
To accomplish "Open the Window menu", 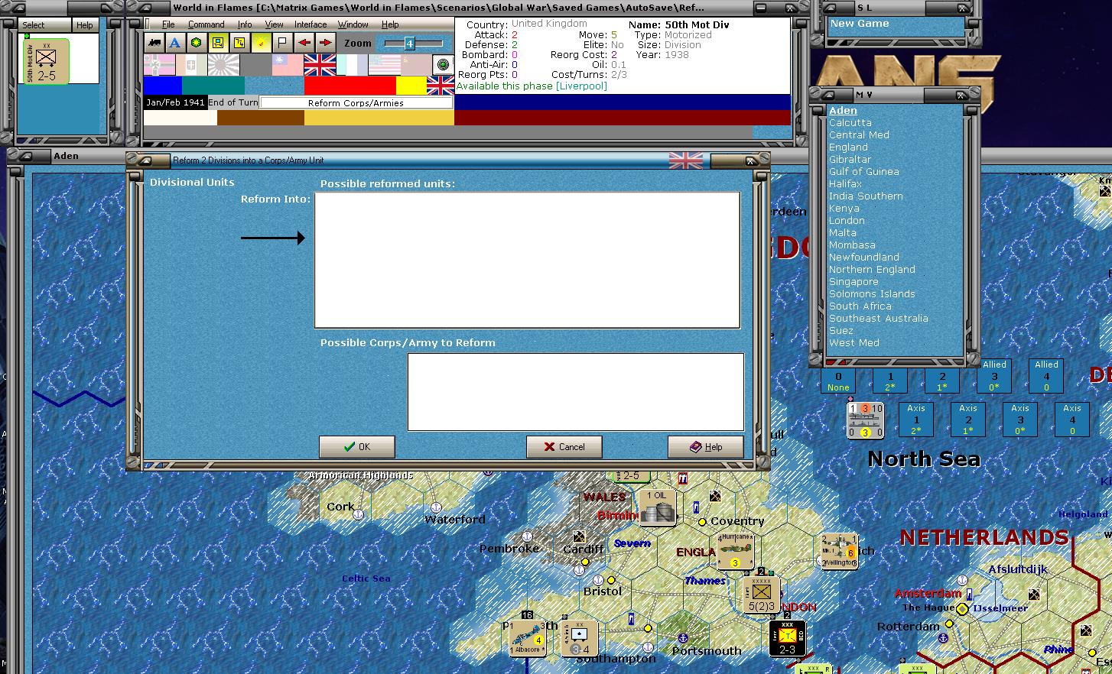I will pos(353,24).
